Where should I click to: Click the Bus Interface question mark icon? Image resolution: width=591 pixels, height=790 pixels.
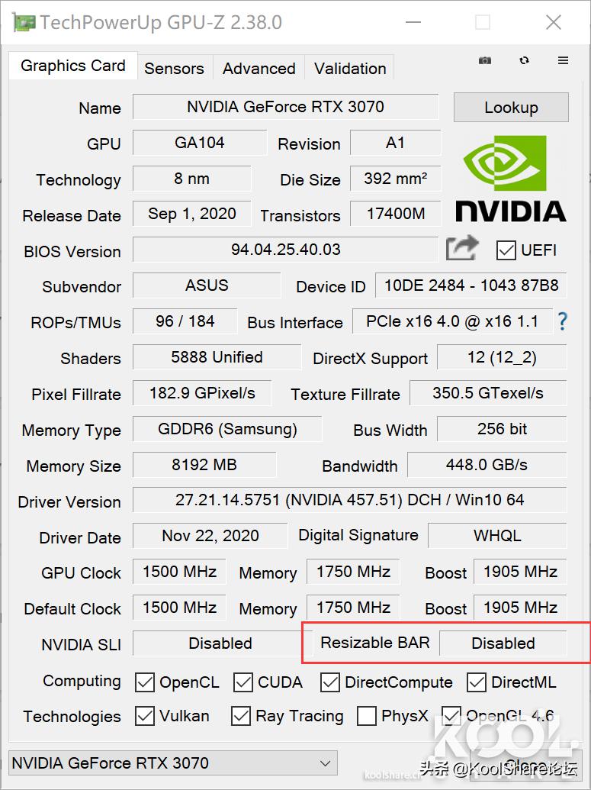click(563, 321)
